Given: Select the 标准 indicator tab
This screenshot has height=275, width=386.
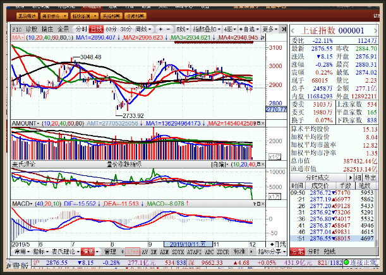Looking at the screenshot, I should point(239,252).
